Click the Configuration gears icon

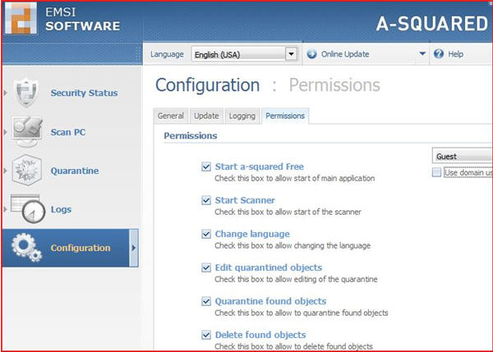pos(27,248)
